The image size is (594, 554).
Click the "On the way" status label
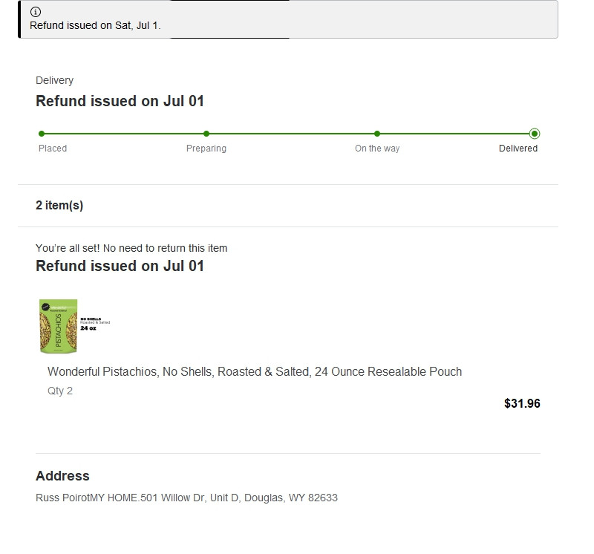pyautogui.click(x=377, y=149)
